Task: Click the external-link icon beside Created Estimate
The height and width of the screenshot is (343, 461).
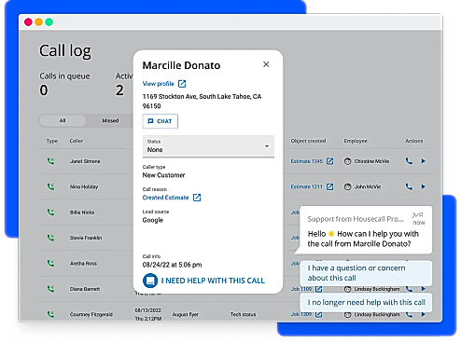Action: 197,198
